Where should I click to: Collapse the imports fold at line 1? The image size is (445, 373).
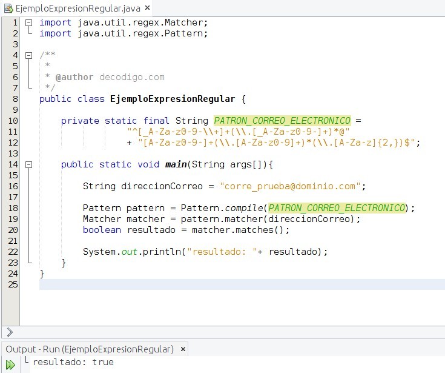coord(29,22)
